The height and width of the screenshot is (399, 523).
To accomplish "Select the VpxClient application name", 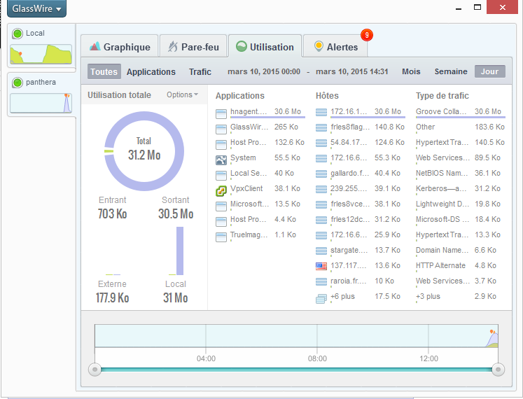I will pos(246,188).
